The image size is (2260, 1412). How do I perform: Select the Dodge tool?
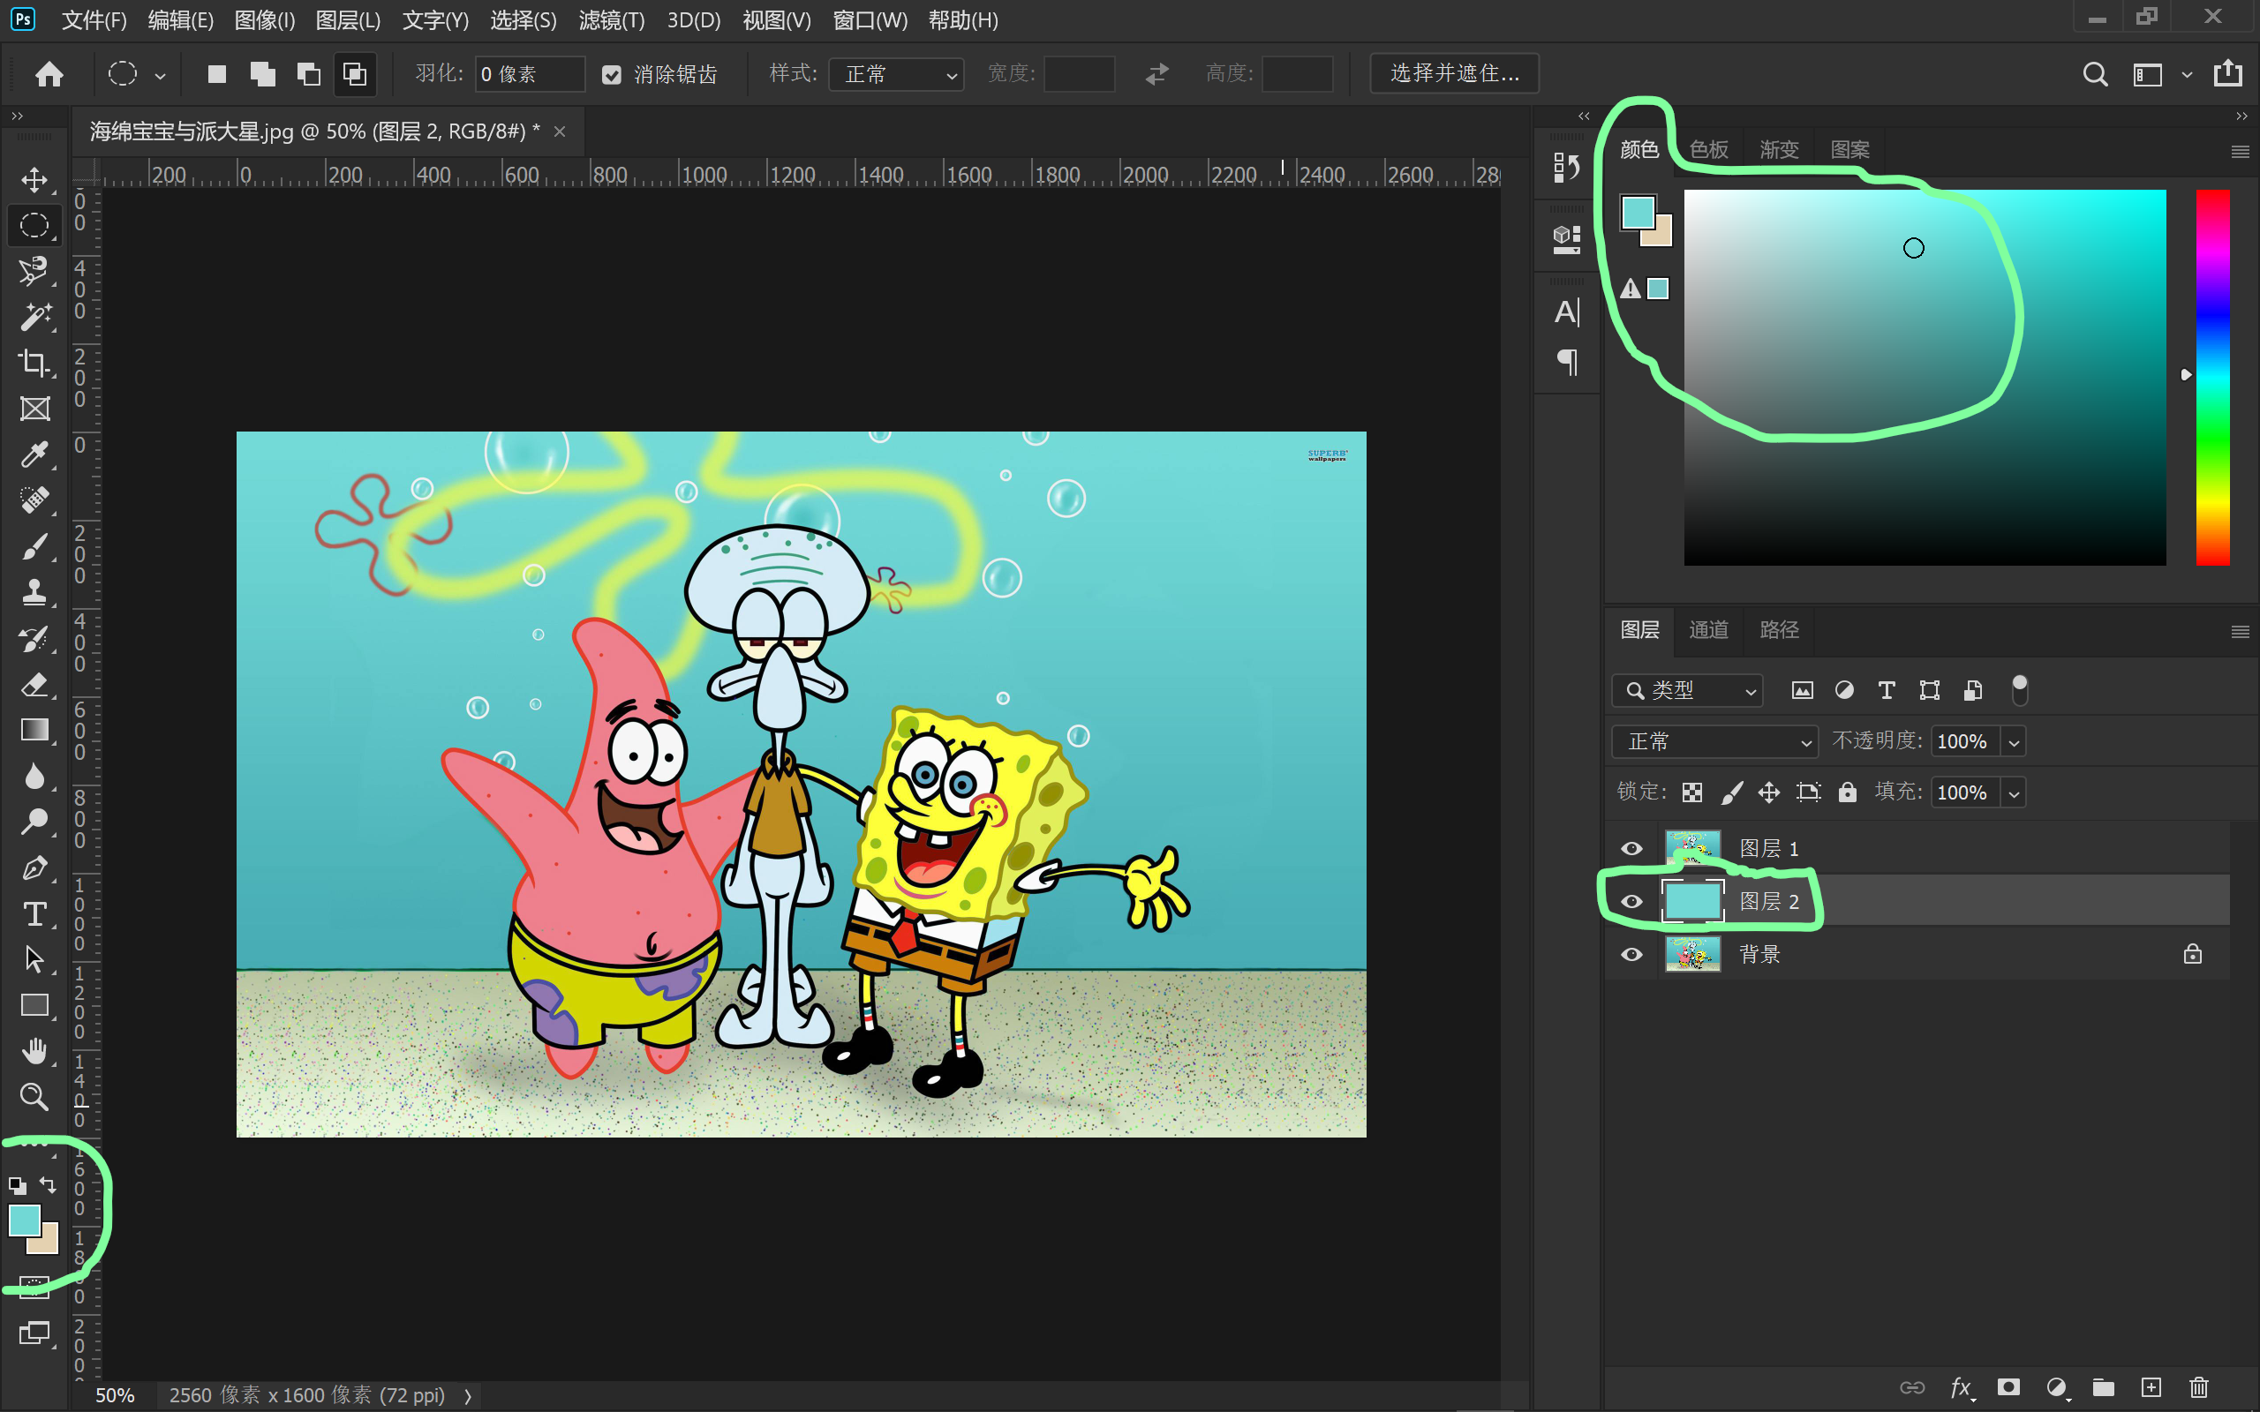point(34,822)
